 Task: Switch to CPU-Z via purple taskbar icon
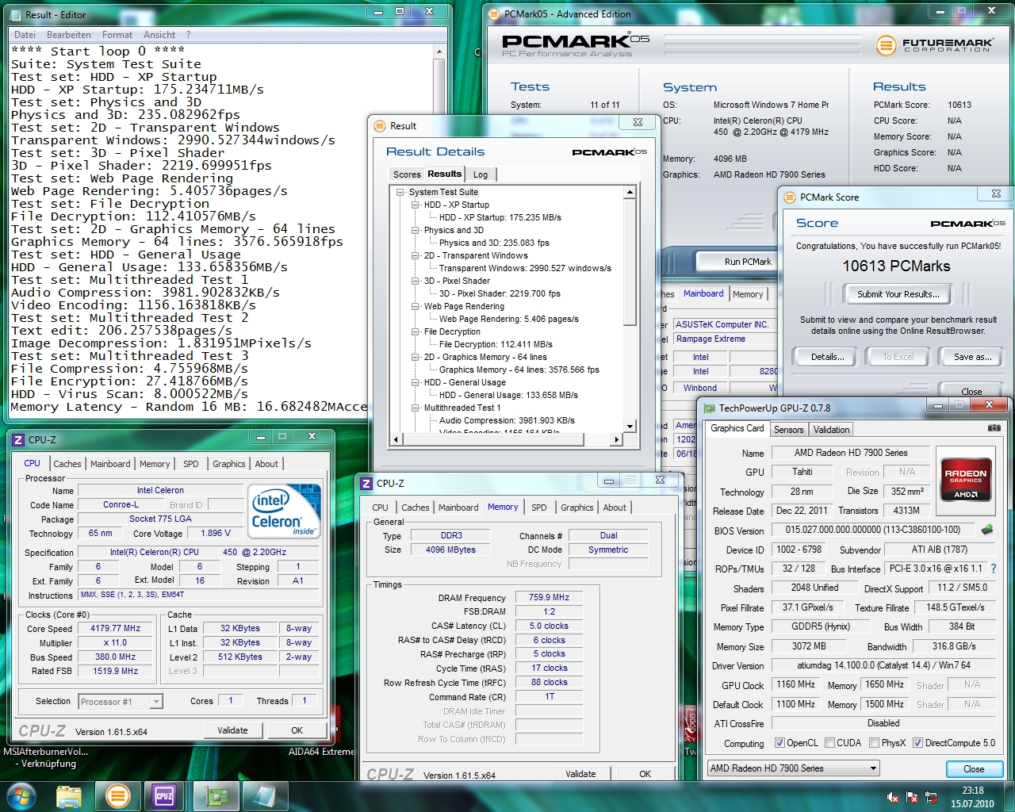164,795
